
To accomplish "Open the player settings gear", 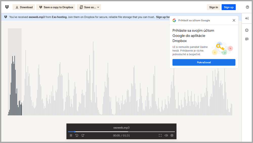I will [172, 135].
